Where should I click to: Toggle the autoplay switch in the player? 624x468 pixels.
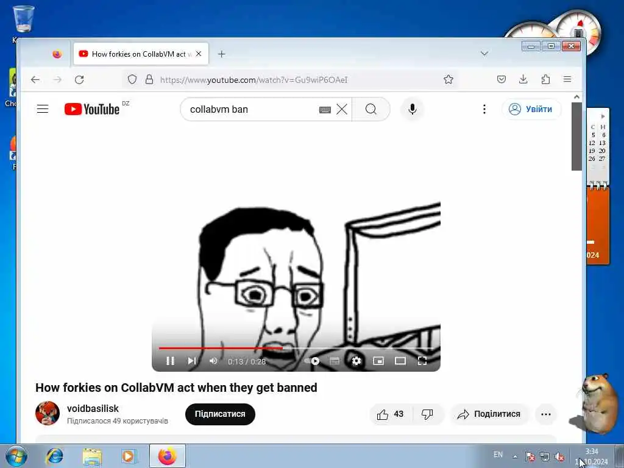coord(312,361)
